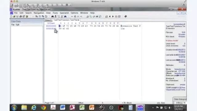197x111 pixels.
Task: Open PowerPoint from the taskbar
Action: pyautogui.click(x=92, y=108)
